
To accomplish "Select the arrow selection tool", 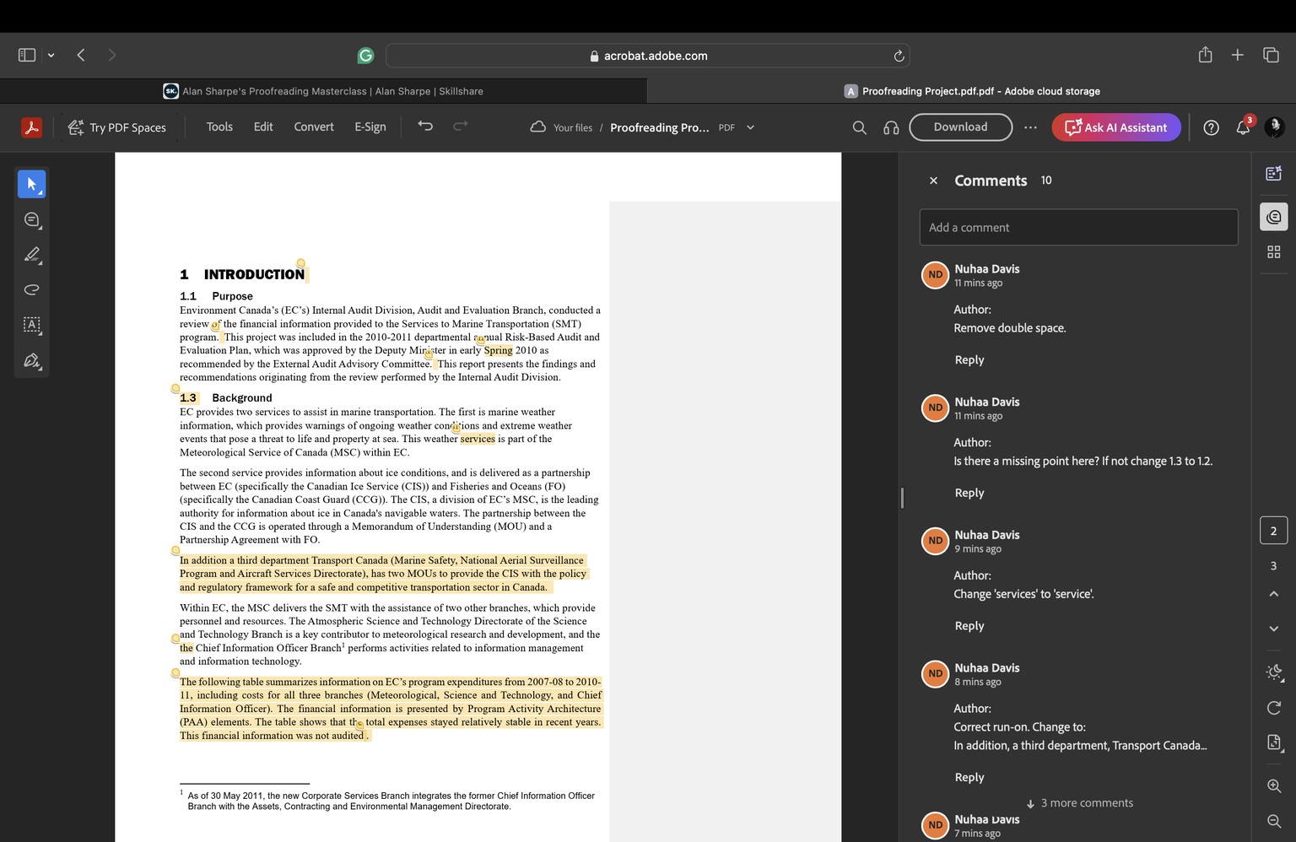I will click(x=32, y=184).
